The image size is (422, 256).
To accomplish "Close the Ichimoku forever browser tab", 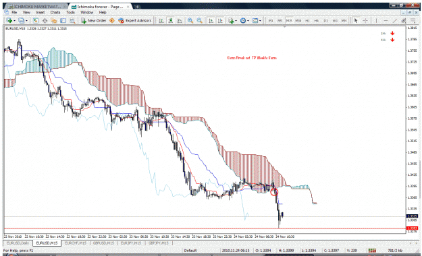I will pos(128,7).
